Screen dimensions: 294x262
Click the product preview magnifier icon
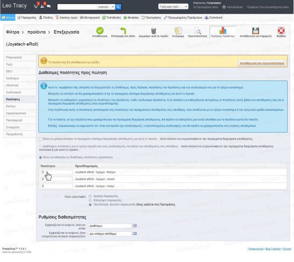tap(197, 31)
